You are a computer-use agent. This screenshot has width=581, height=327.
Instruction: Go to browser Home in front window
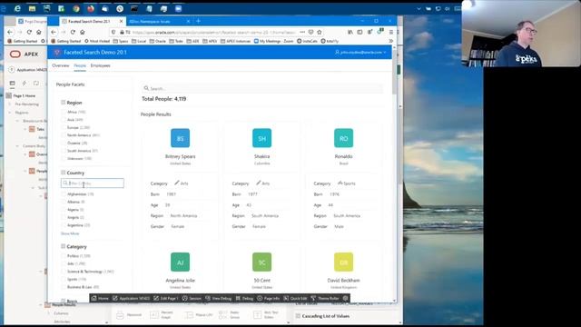(83, 33)
